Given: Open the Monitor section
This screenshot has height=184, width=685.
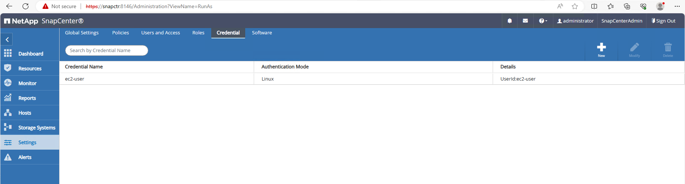Looking at the screenshot, I should (x=30, y=83).
